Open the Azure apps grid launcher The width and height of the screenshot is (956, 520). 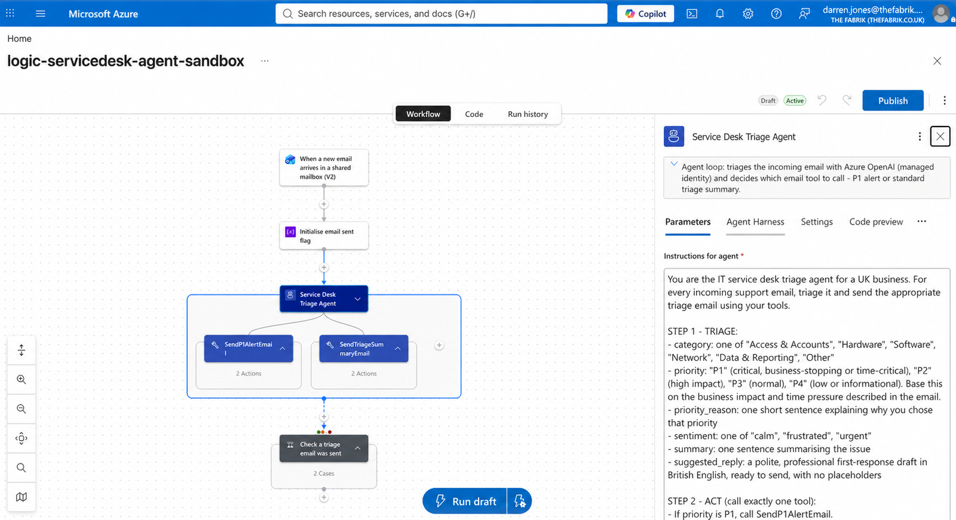click(10, 13)
